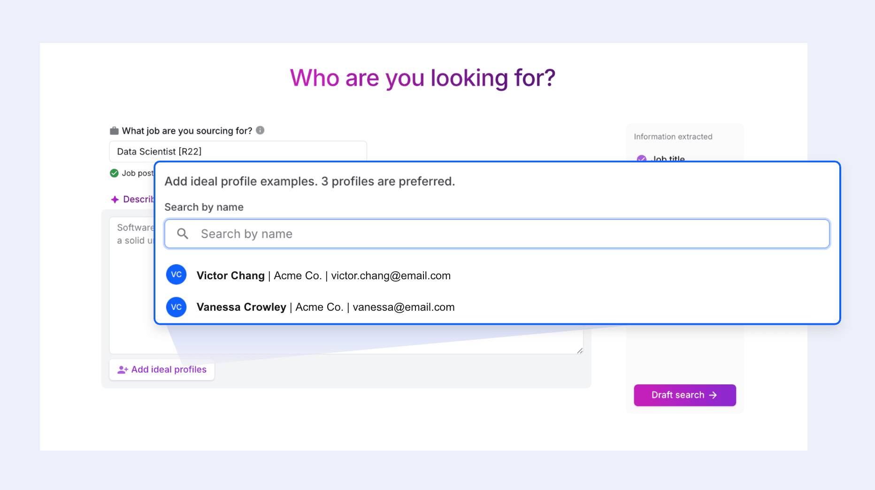The height and width of the screenshot is (490, 875).
Task: Click the magnifier icon in the search box
Action: (183, 234)
